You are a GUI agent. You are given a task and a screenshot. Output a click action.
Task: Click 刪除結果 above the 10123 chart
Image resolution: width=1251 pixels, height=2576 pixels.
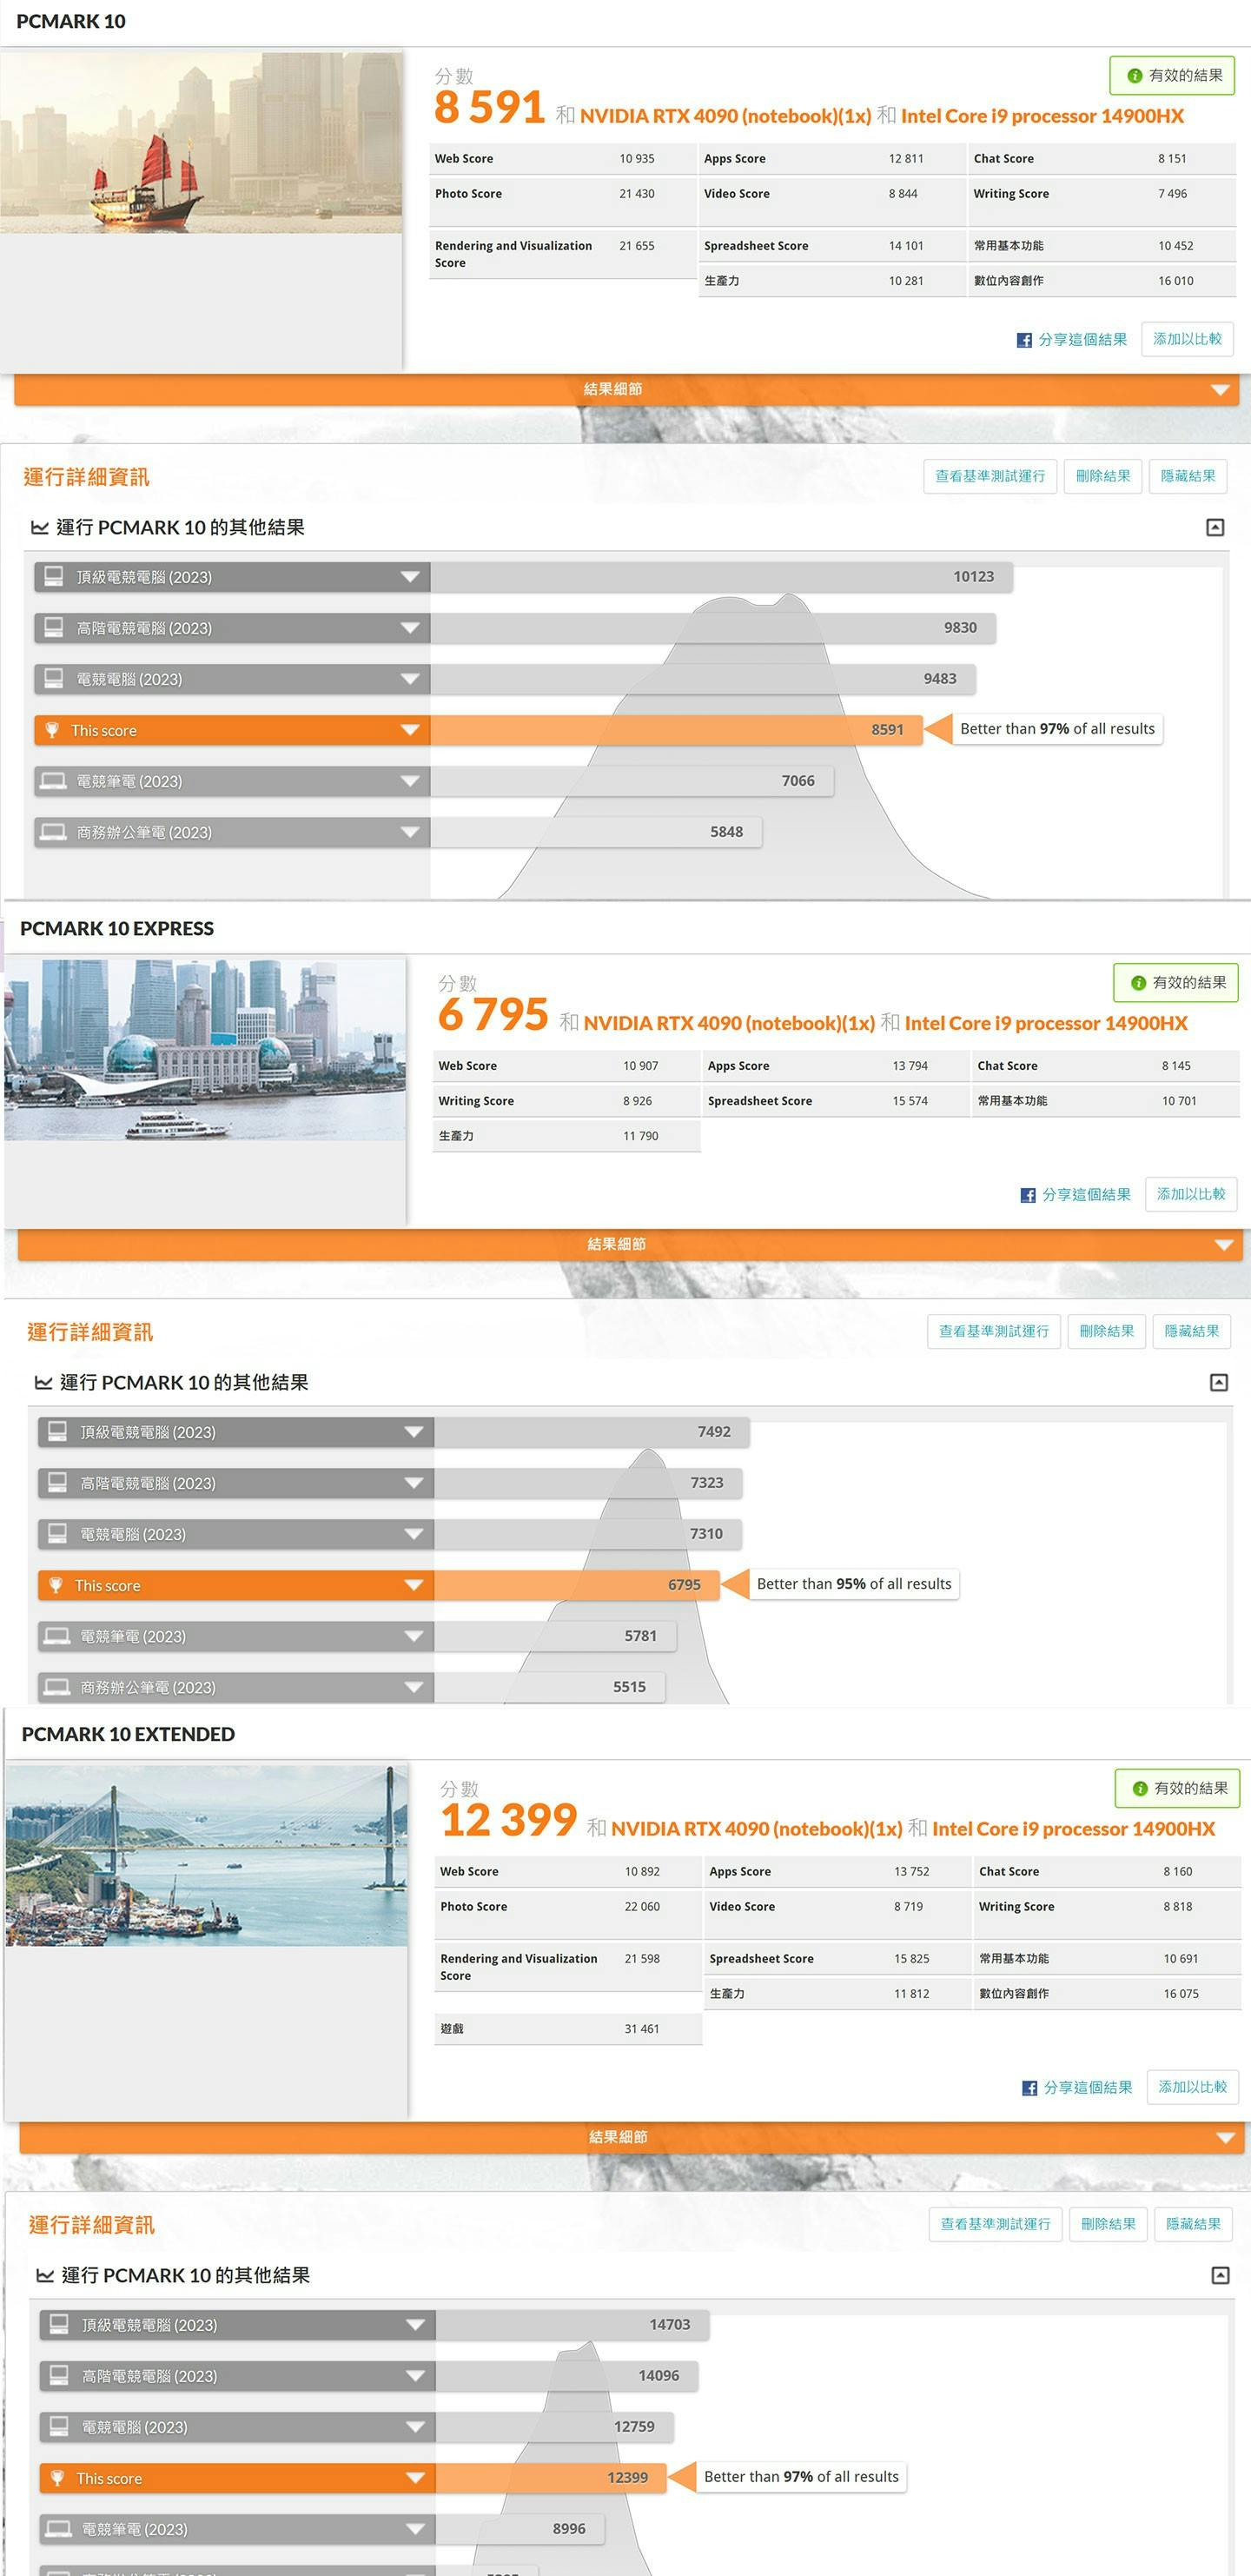coord(1103,476)
